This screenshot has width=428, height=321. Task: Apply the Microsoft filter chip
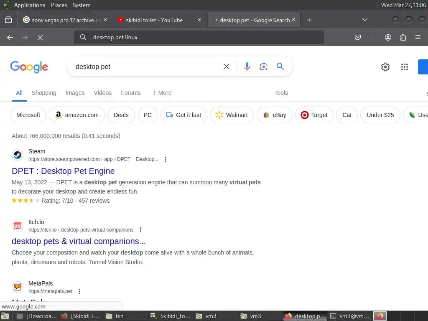point(28,115)
